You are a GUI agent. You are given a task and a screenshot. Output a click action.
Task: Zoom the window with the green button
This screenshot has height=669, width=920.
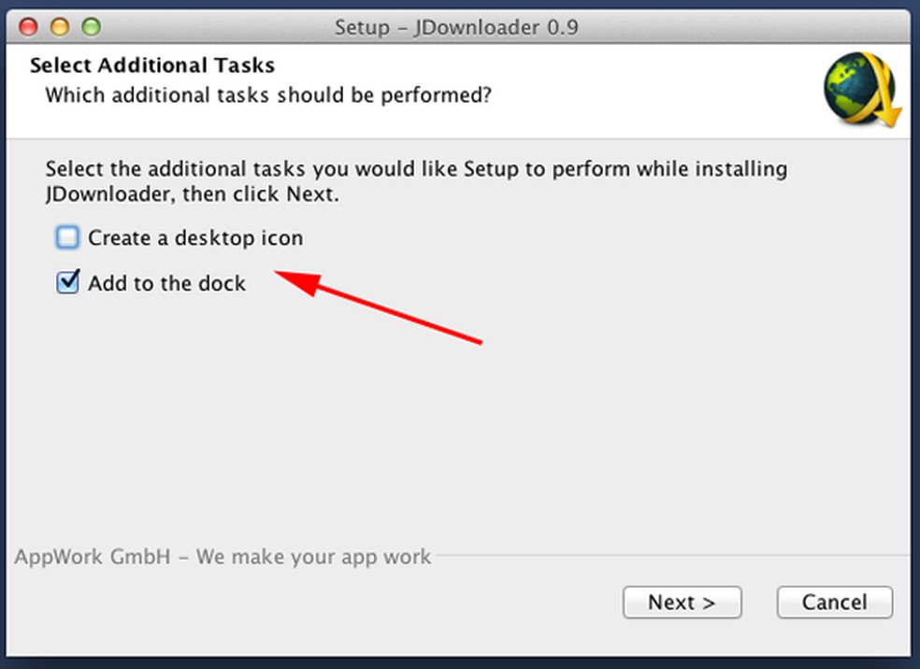pyautogui.click(x=91, y=26)
